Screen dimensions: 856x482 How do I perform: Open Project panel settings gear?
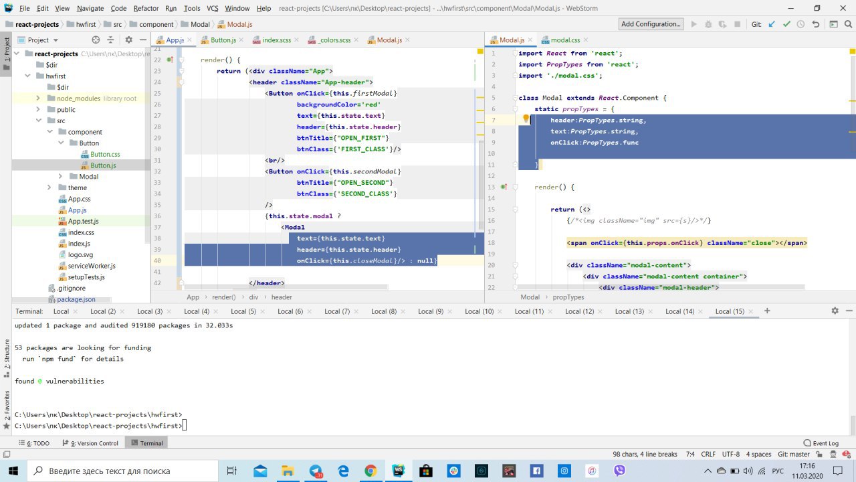tap(128, 40)
